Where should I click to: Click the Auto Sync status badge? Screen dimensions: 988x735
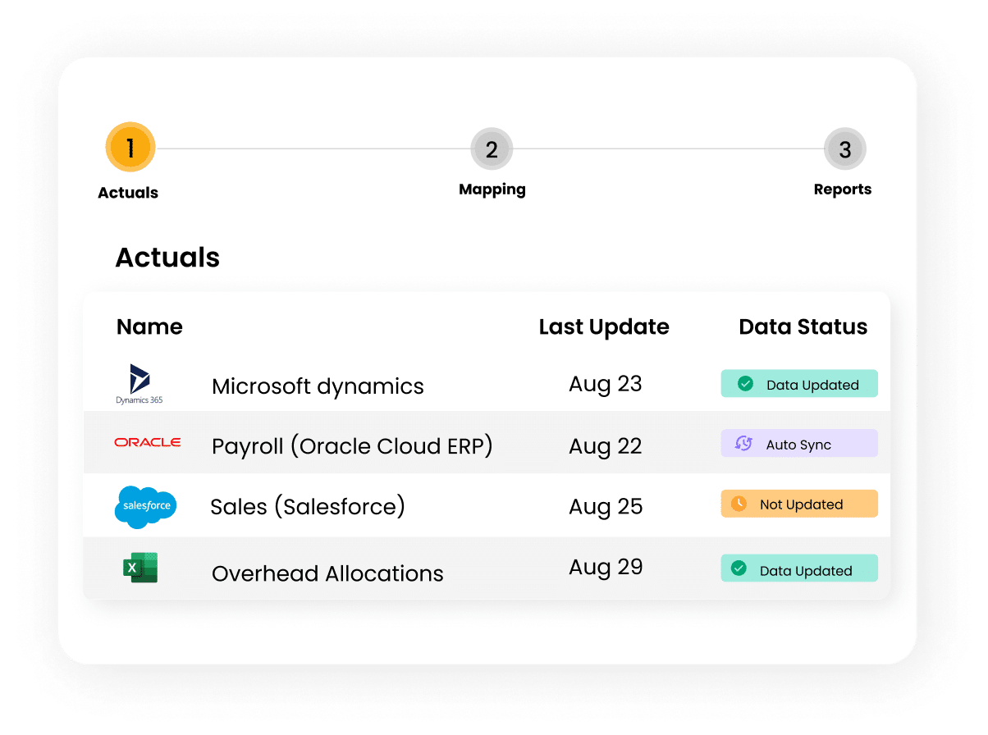coord(799,444)
